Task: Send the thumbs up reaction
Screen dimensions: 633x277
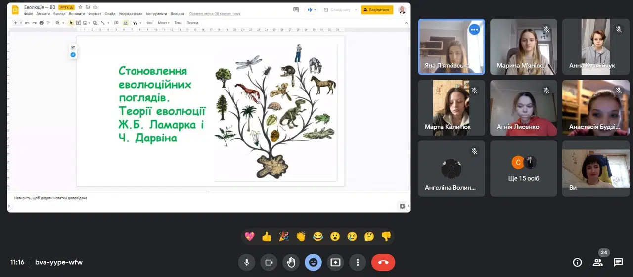Action: coord(267,236)
